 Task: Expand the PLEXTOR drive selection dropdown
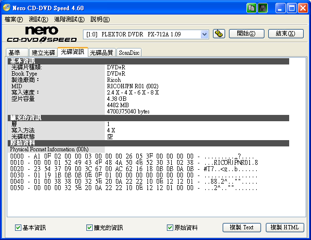click(204, 34)
